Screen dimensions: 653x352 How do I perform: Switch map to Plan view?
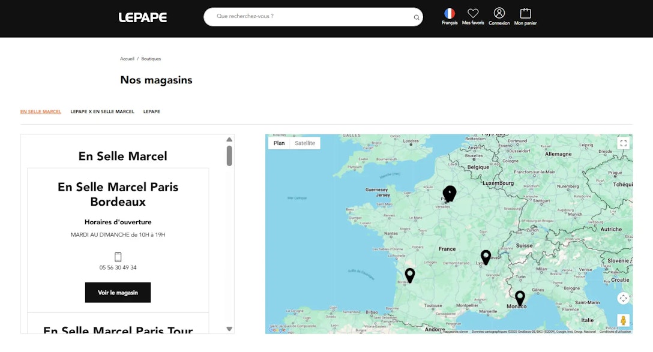tap(279, 143)
